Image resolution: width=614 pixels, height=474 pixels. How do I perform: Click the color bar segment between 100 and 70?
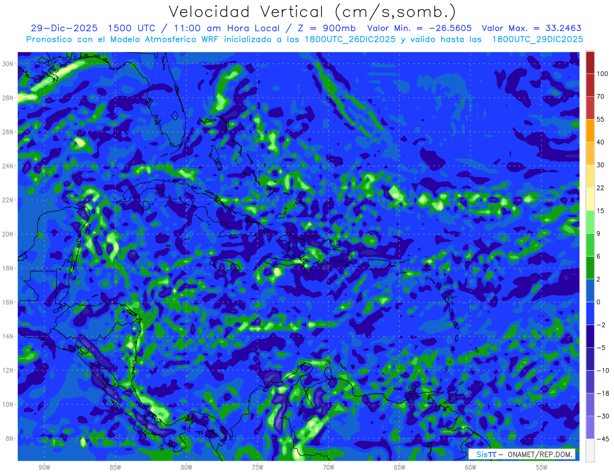click(590, 85)
